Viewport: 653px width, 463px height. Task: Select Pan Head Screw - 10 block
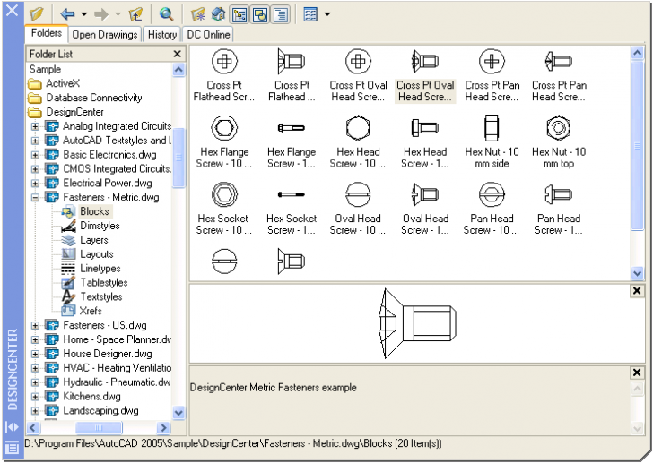click(x=492, y=208)
